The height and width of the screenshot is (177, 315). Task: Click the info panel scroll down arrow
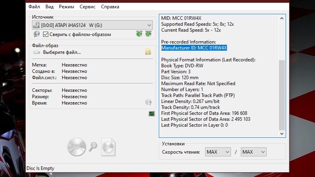tap(282, 134)
